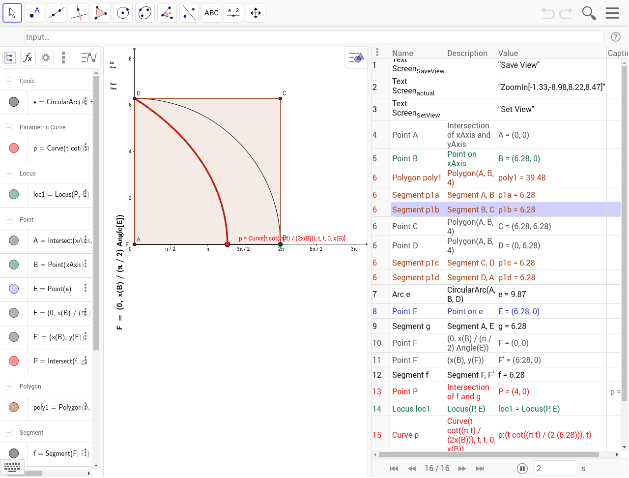Jump to last construction step
Screen dimensions: 629x478
click(480, 469)
